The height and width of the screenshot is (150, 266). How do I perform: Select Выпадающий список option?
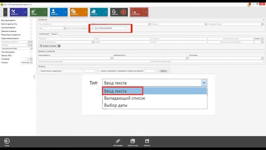(x=155, y=98)
